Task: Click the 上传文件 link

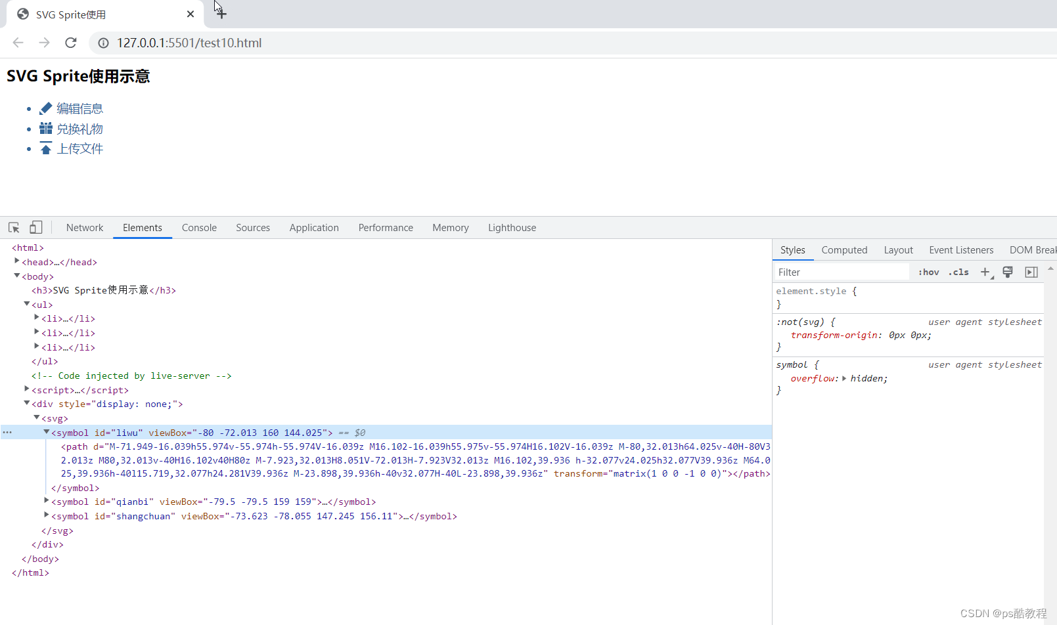Action: tap(80, 148)
